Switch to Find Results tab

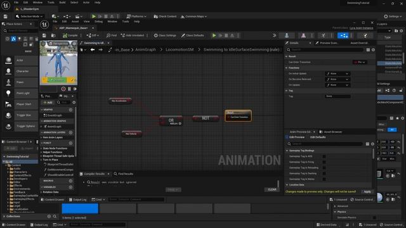point(124,174)
